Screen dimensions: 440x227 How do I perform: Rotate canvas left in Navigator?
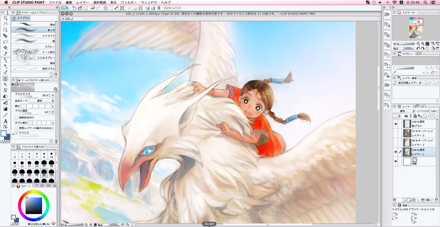tap(418, 48)
